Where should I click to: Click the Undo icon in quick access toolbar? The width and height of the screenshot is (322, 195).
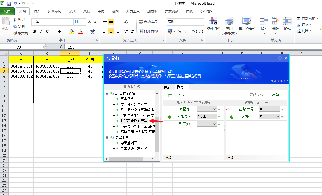15,4
